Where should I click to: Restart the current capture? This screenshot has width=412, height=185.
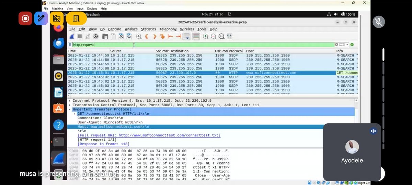[x=88, y=36]
